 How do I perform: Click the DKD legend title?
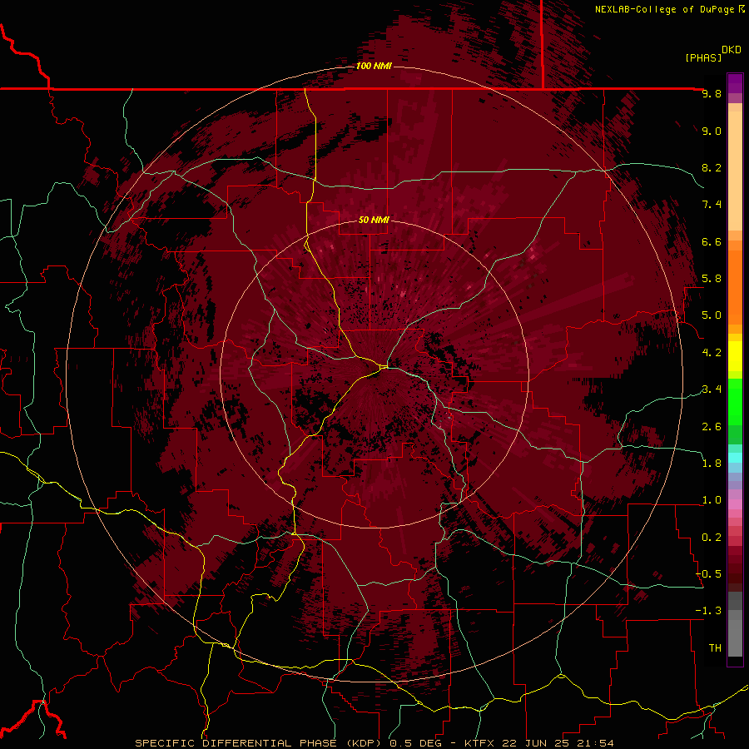coord(732,50)
